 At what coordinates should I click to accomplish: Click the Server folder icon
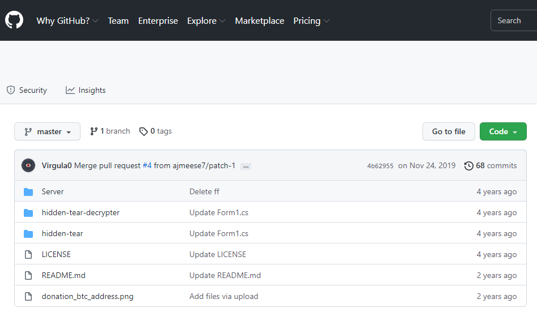pos(28,192)
